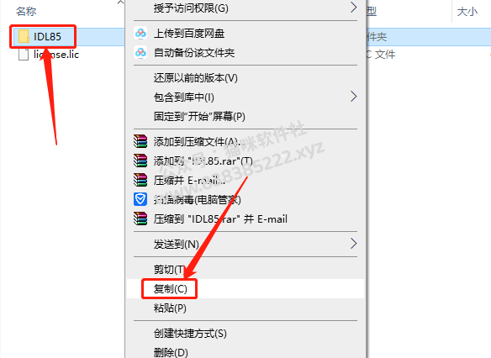491x358 pixels.
Task: Expand the 包含到库中(I) submenu arrow
Action: tap(353, 97)
